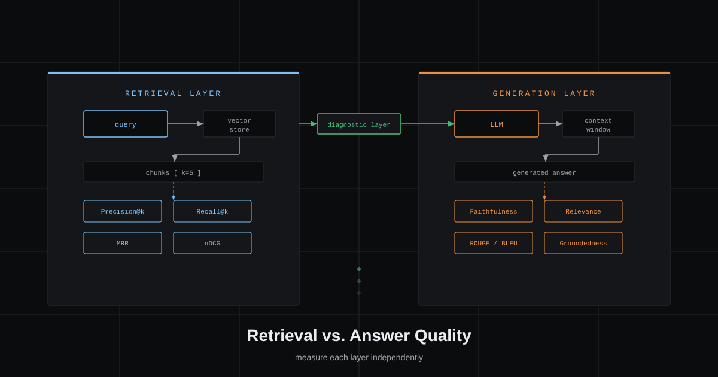
Task: Select the Precision@k metric box
Action: (x=123, y=211)
